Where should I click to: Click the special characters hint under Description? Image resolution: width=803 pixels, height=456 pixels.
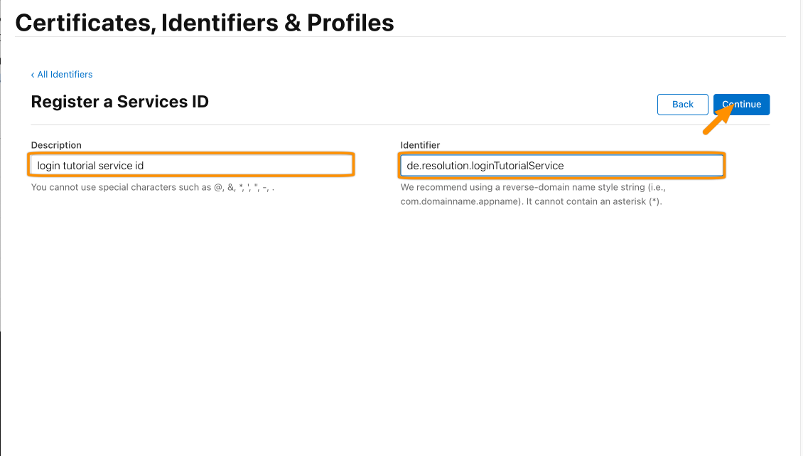click(x=153, y=187)
